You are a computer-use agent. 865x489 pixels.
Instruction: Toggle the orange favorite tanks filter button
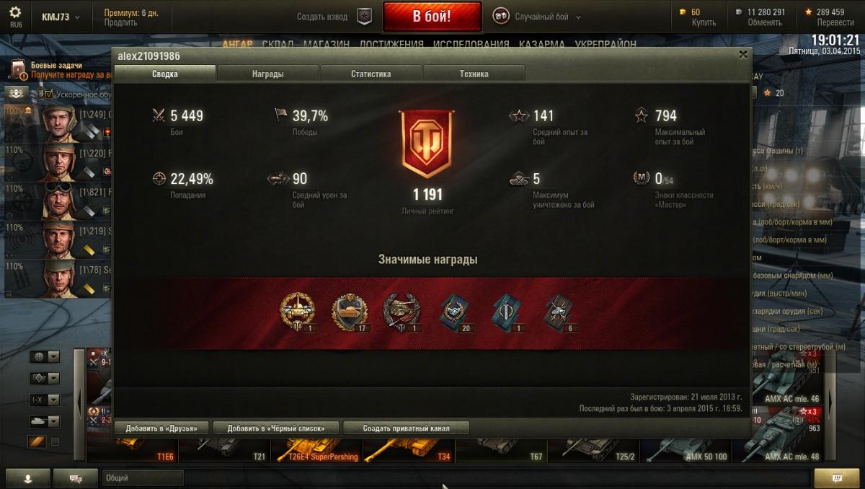pos(37,441)
